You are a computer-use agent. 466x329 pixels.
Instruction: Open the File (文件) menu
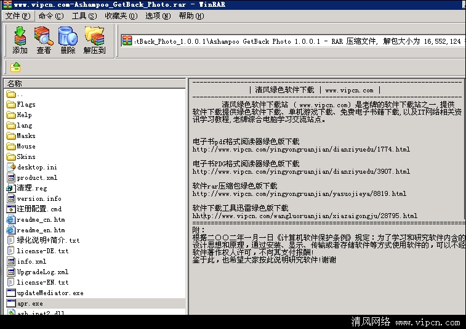click(x=18, y=16)
